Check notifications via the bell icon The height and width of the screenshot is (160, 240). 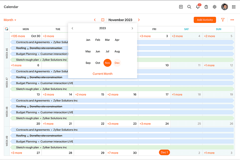click(198, 7)
